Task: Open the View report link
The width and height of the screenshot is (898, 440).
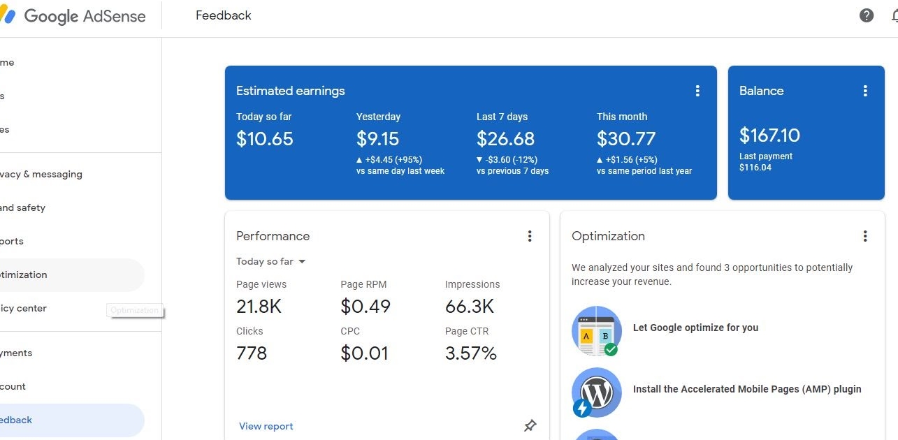Action: click(266, 426)
